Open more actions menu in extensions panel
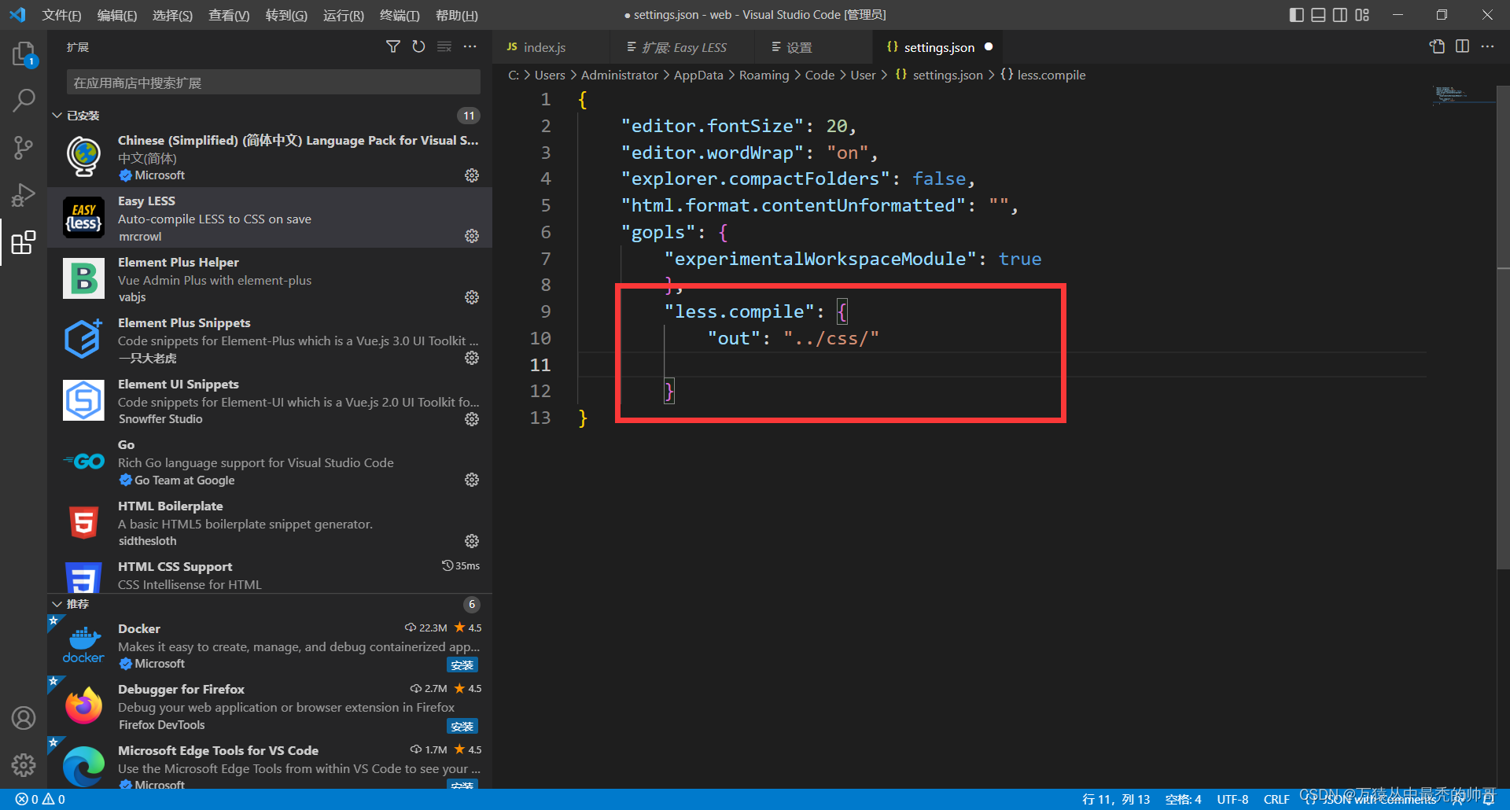This screenshot has height=810, width=1510. pyautogui.click(x=470, y=46)
